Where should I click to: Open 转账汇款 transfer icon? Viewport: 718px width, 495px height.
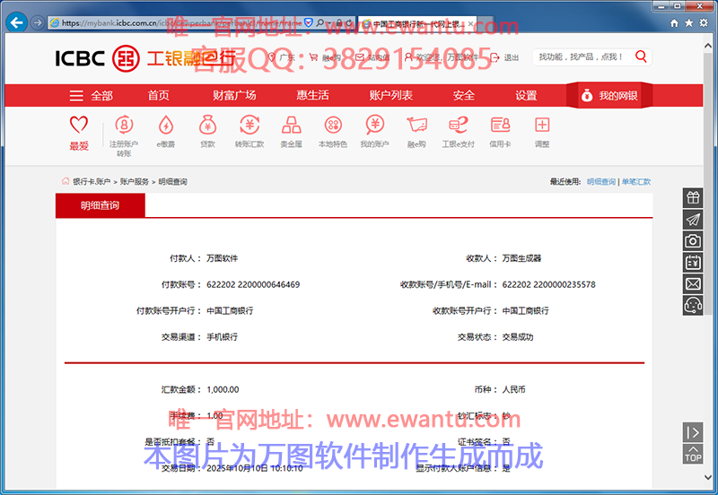(250, 125)
